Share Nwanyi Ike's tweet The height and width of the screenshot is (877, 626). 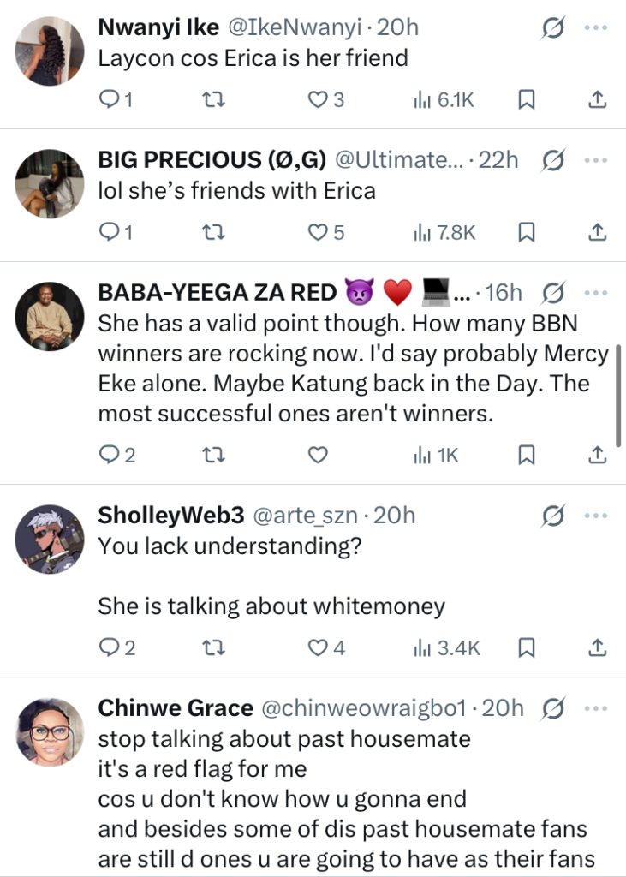pyautogui.click(x=598, y=100)
